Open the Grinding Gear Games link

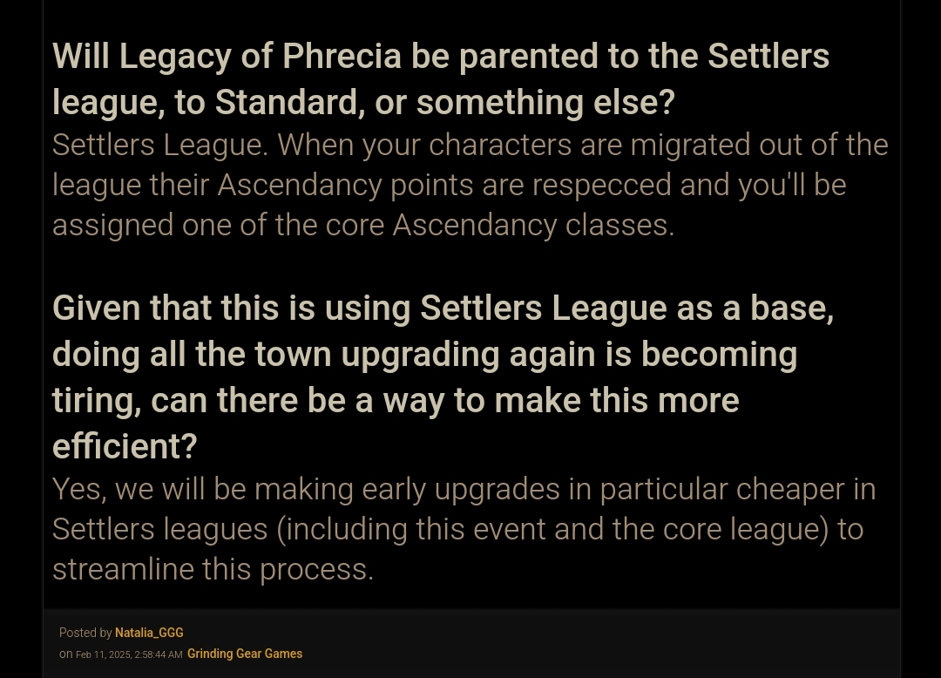click(x=245, y=654)
